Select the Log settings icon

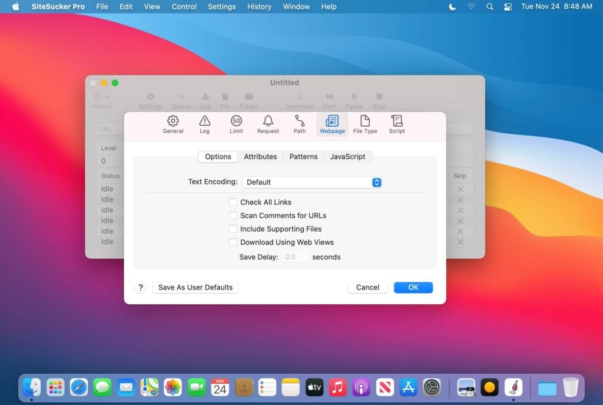click(204, 124)
